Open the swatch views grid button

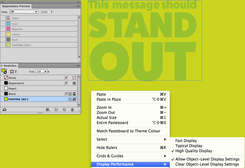click(48, 110)
